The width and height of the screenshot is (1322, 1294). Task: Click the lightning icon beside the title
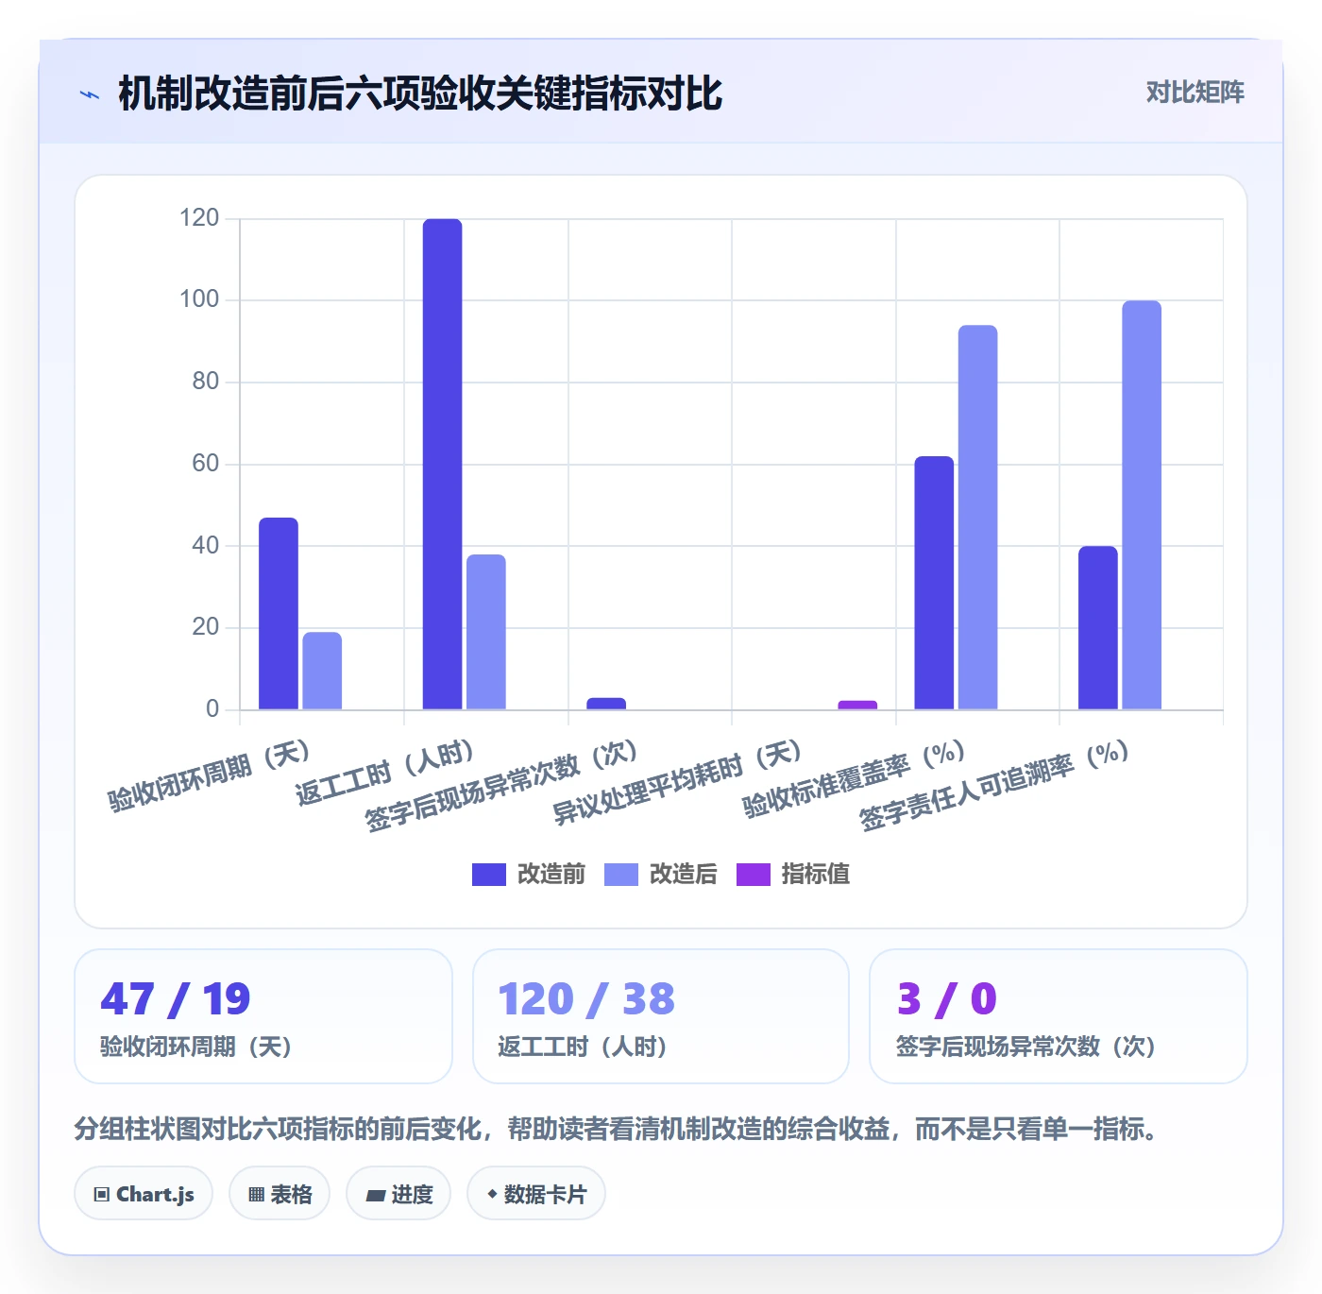tap(90, 94)
